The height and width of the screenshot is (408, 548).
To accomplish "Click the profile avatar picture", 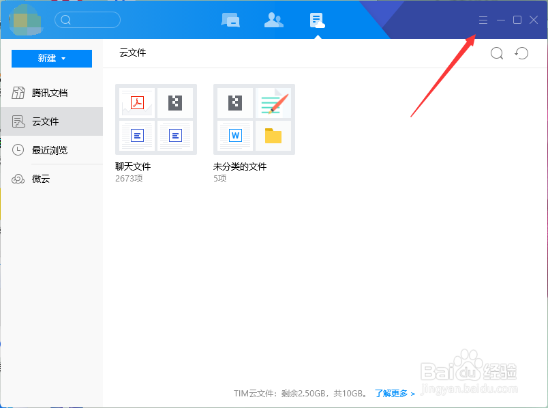I will pyautogui.click(x=25, y=20).
